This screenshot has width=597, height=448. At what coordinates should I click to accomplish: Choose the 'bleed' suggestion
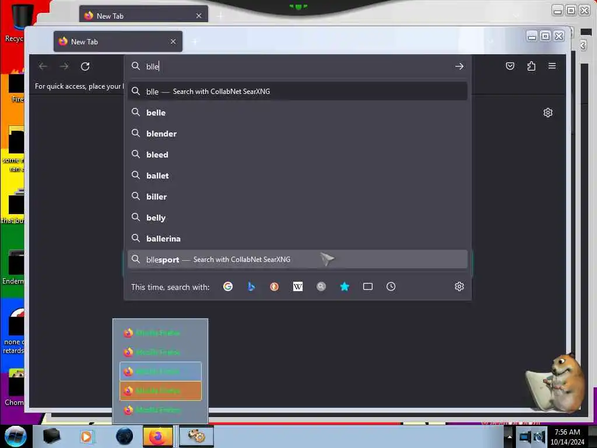point(297,155)
